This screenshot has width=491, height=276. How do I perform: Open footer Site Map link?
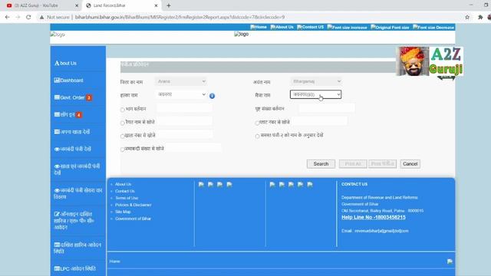click(x=123, y=212)
